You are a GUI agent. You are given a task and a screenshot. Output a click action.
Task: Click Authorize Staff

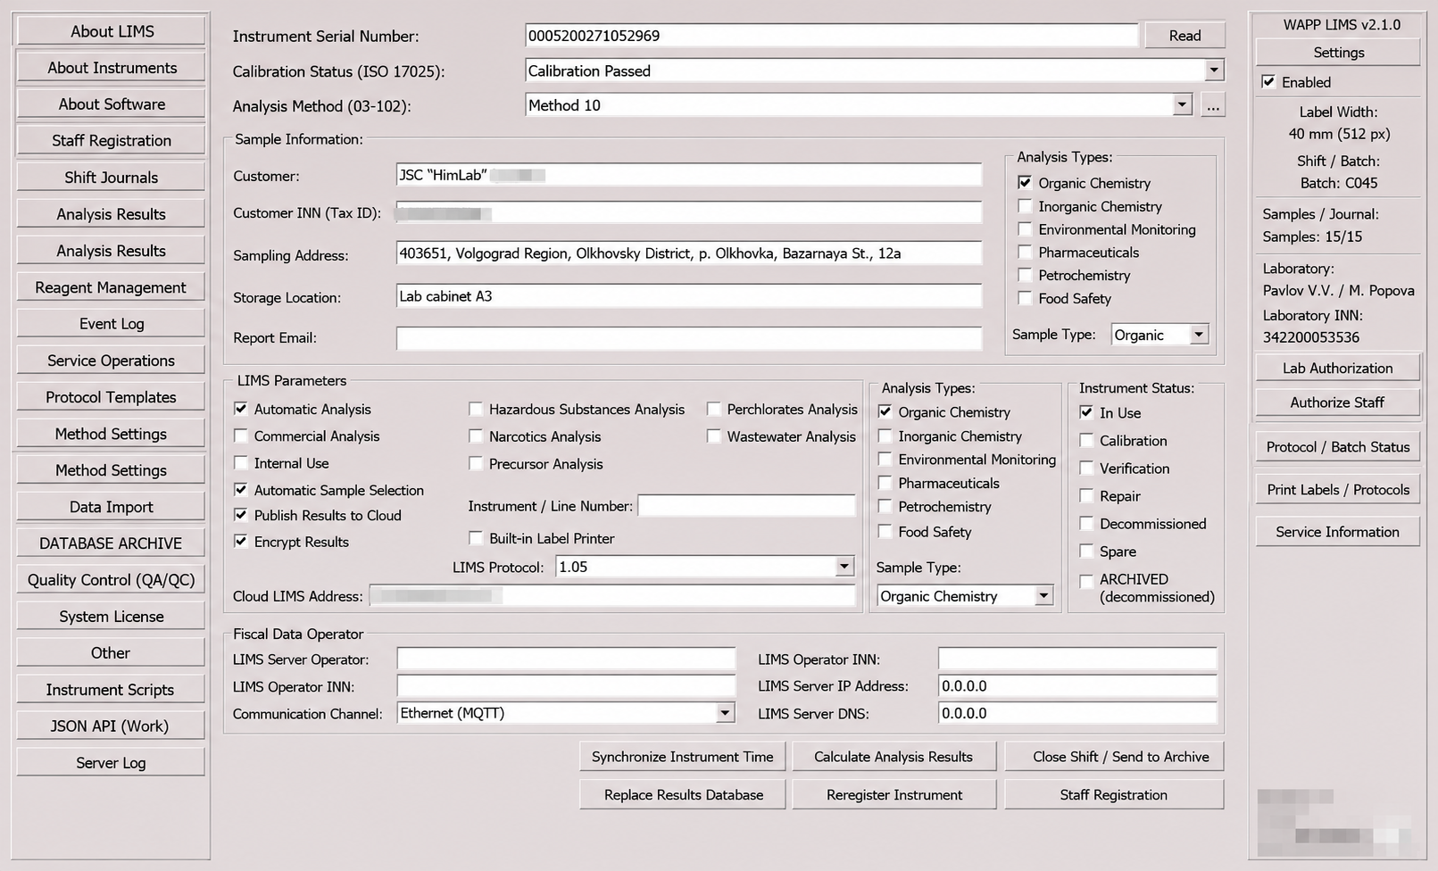coord(1337,402)
